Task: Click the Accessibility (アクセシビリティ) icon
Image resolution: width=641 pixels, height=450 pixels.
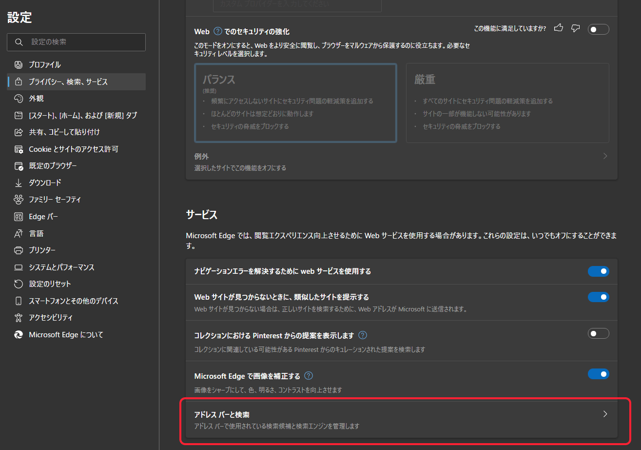Action: 19,318
